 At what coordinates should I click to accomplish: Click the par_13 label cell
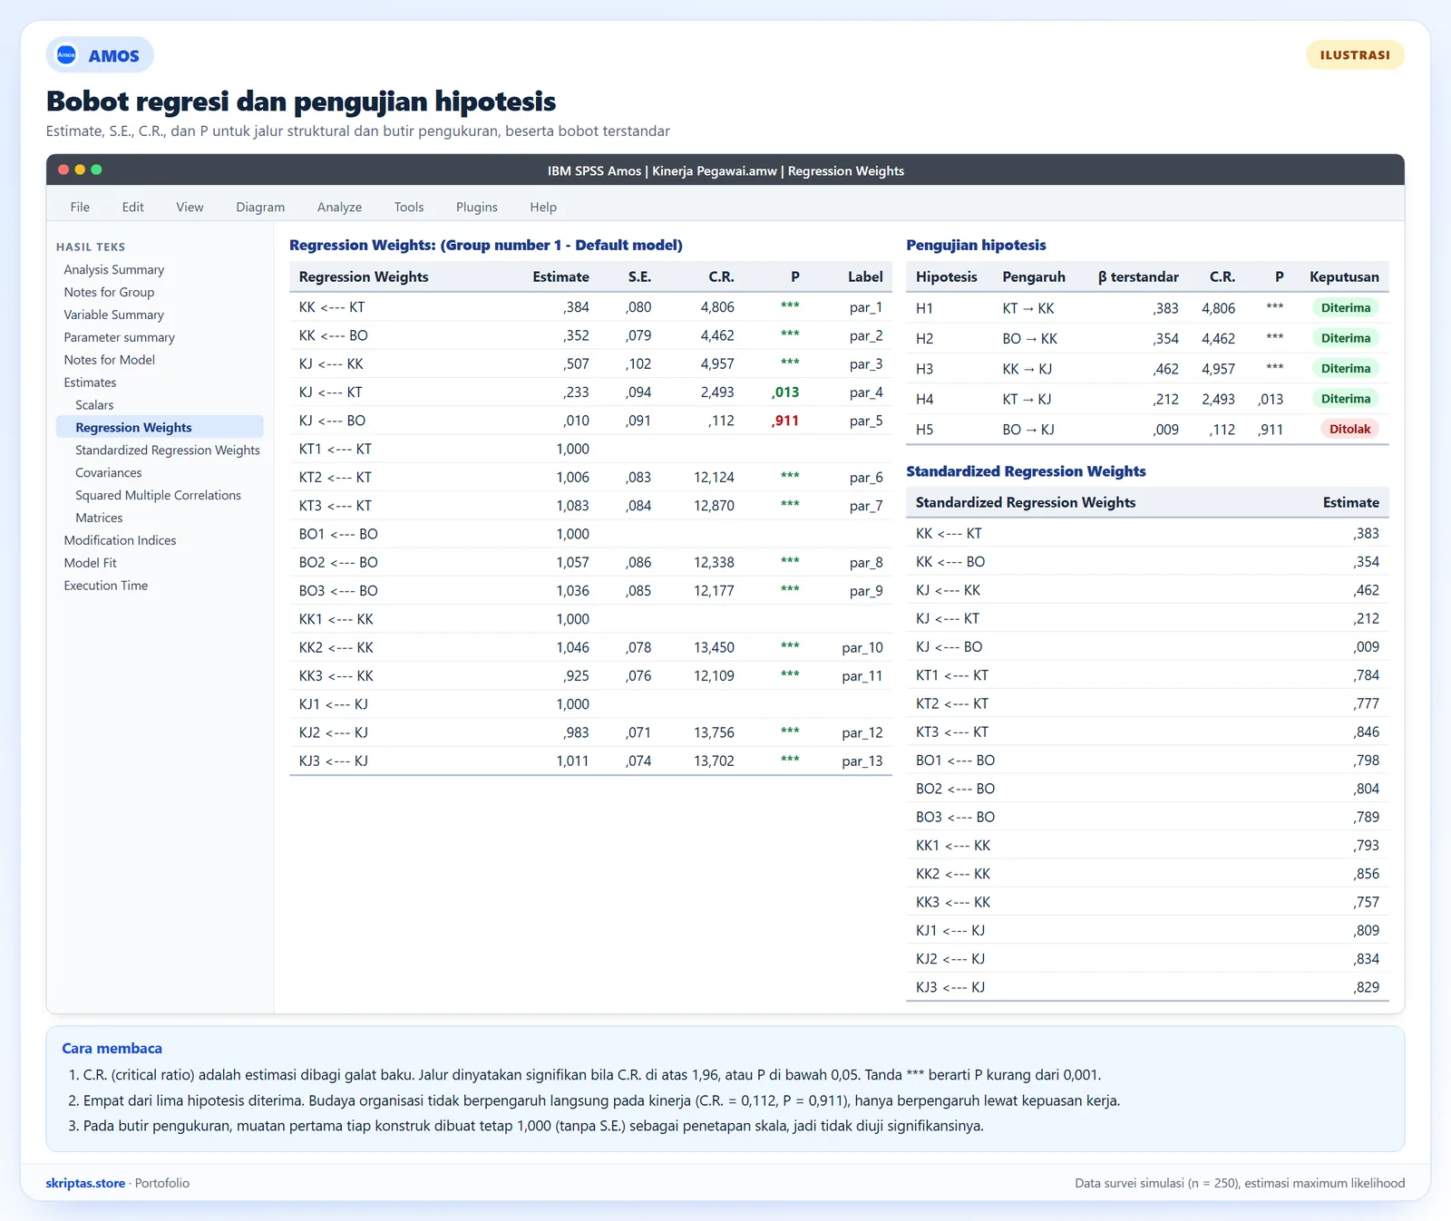pos(862,761)
